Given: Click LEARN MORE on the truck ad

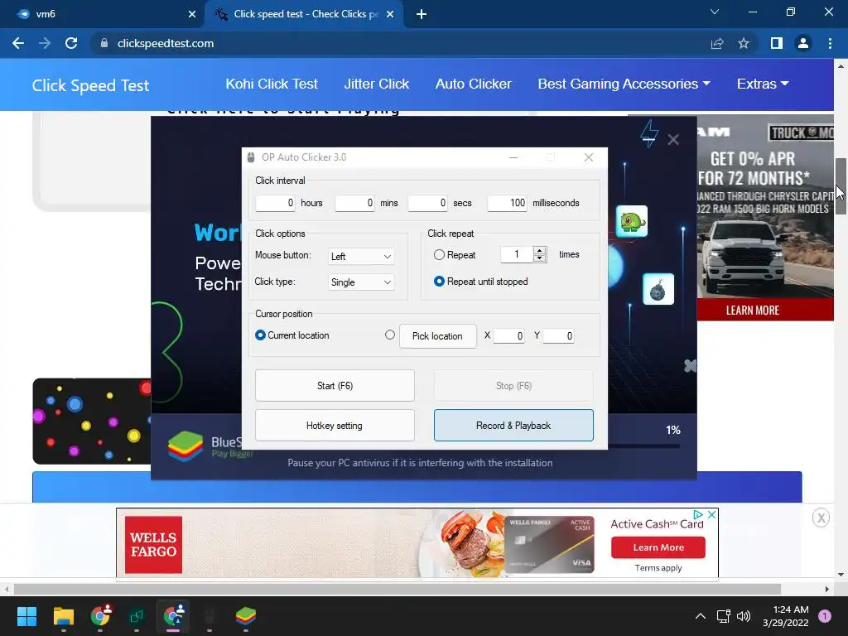Looking at the screenshot, I should (x=752, y=311).
